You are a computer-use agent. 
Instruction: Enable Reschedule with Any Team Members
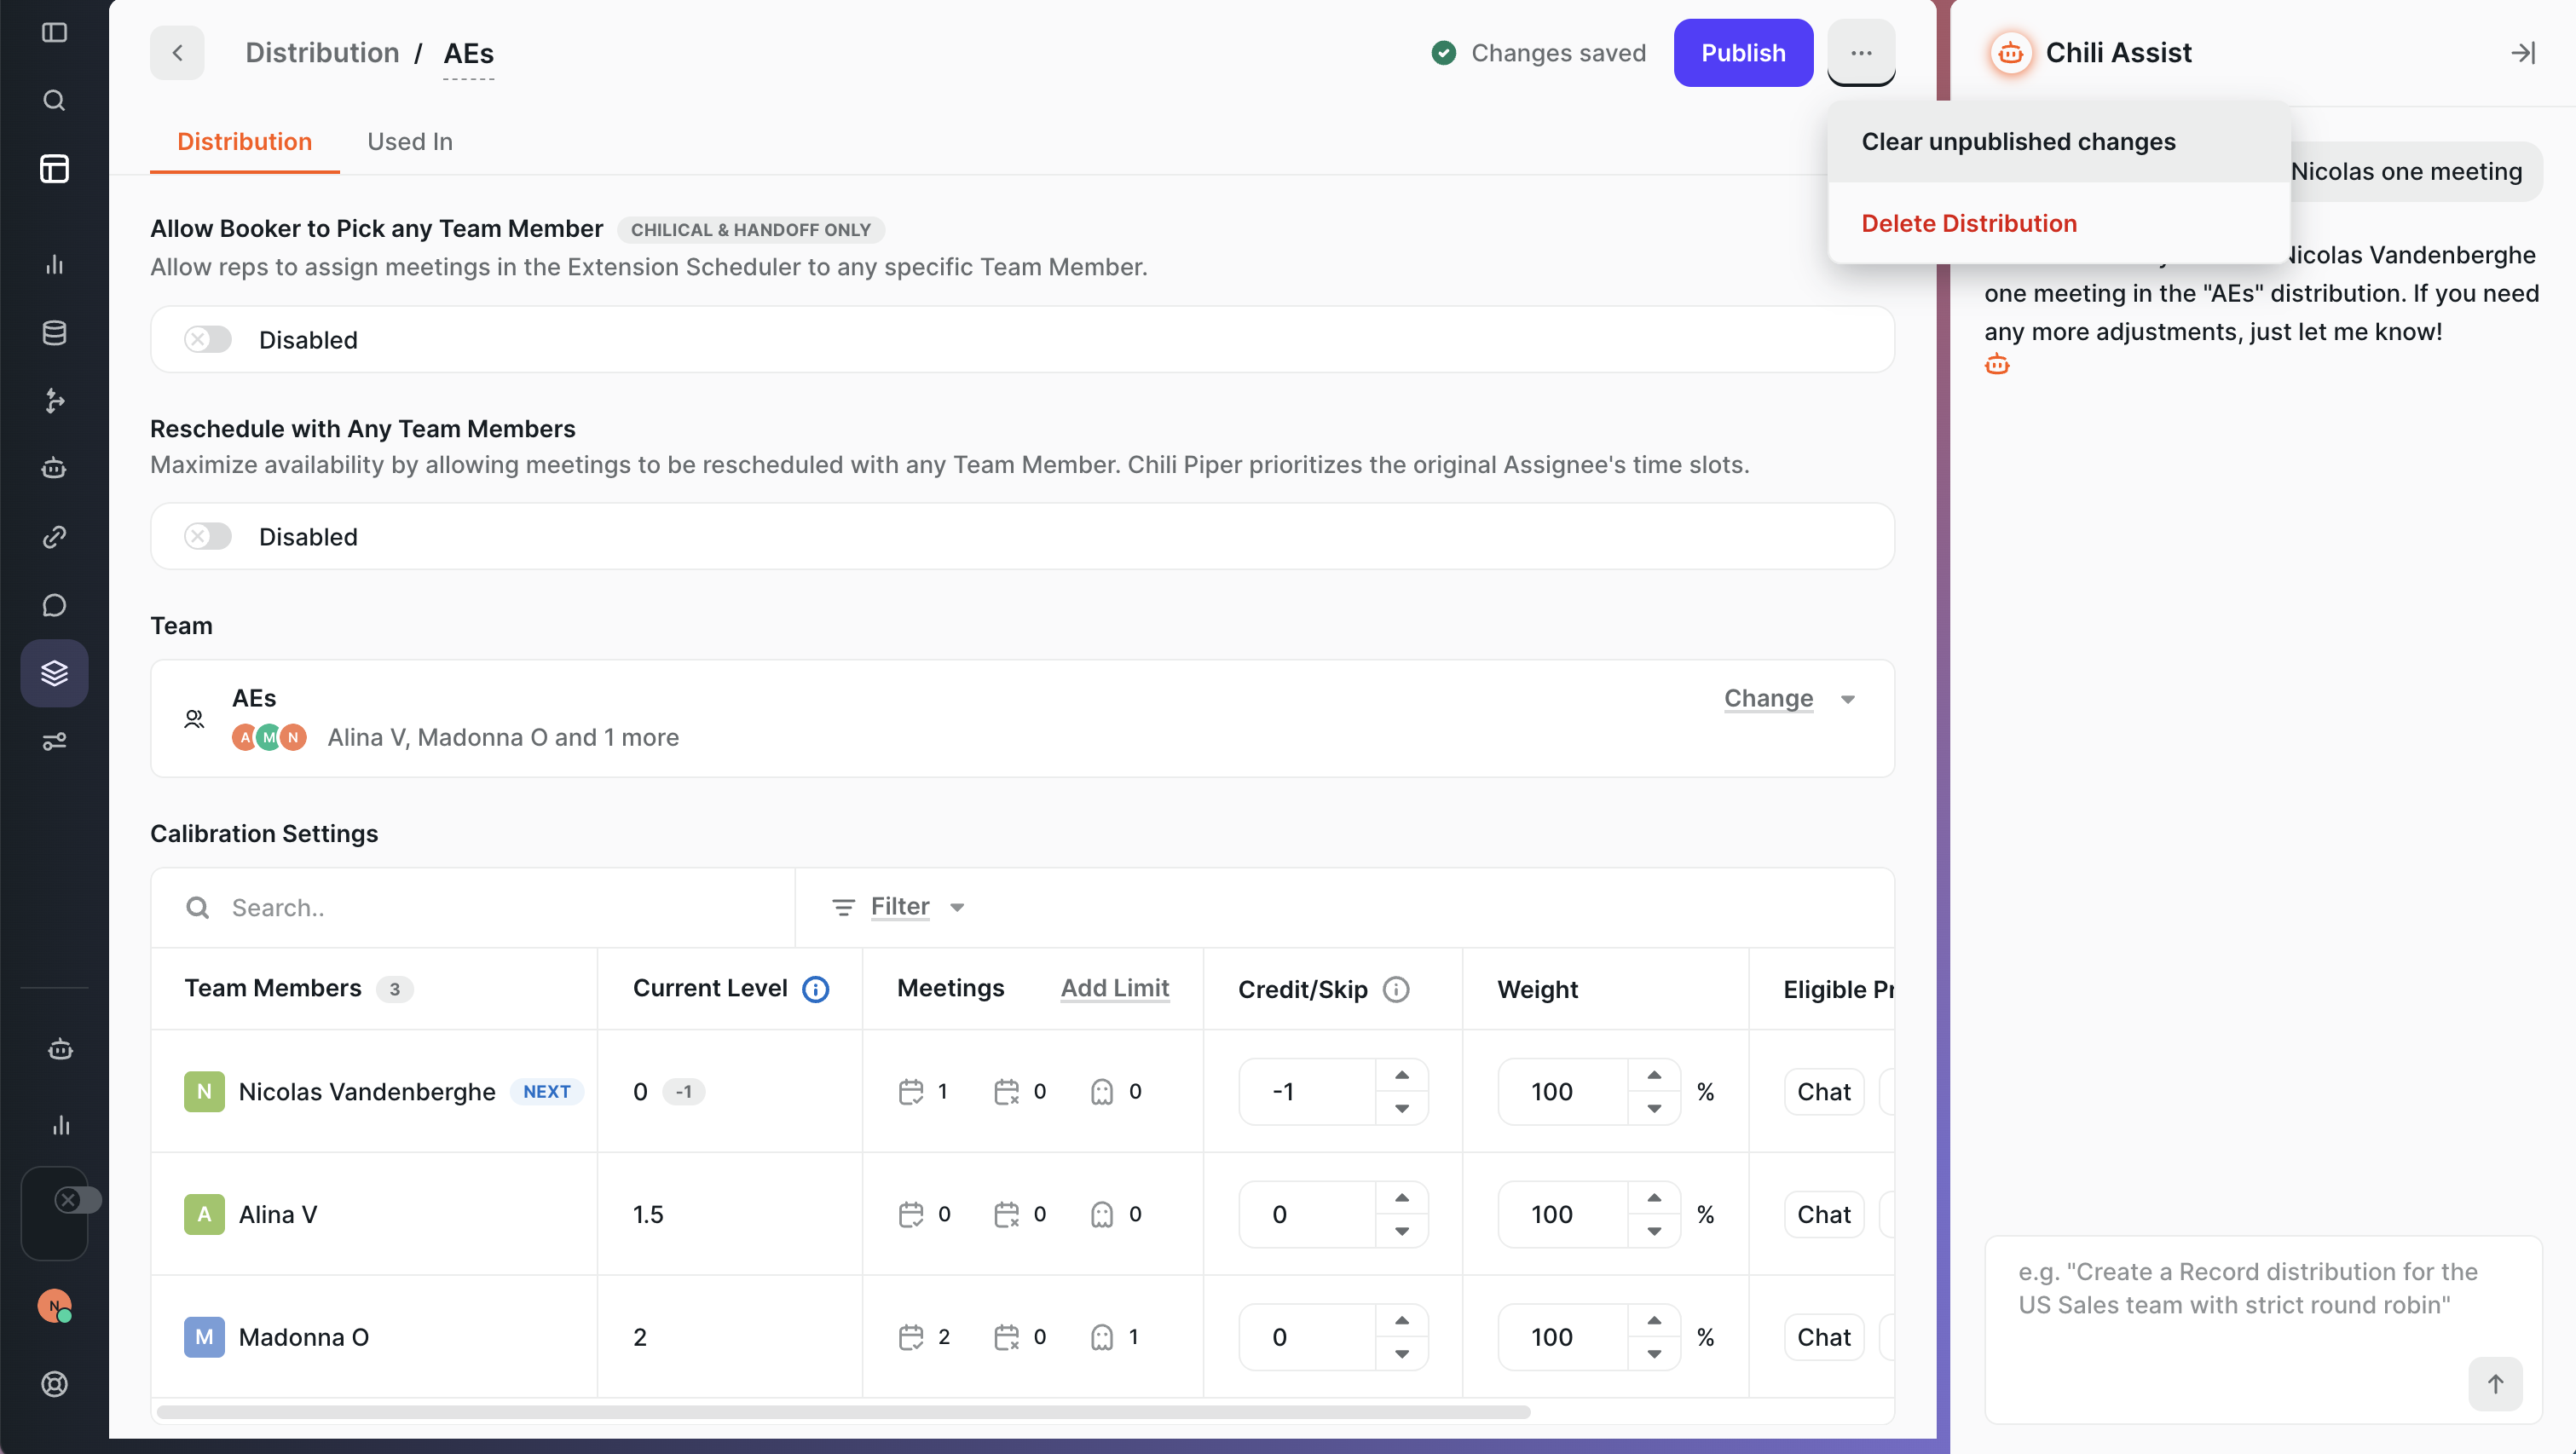207,536
